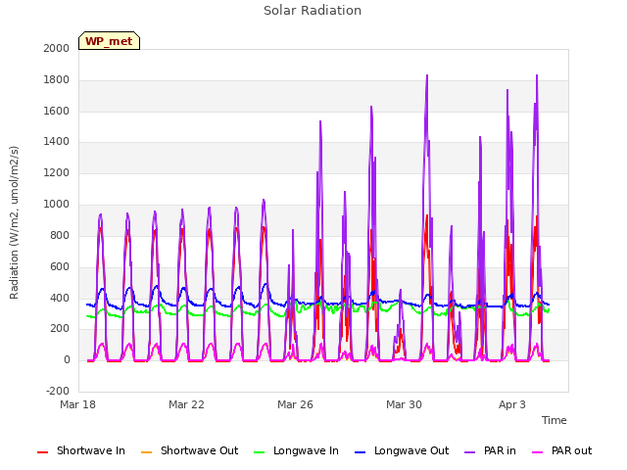
Task: Select the PAR in legend entry
Action: (x=490, y=450)
